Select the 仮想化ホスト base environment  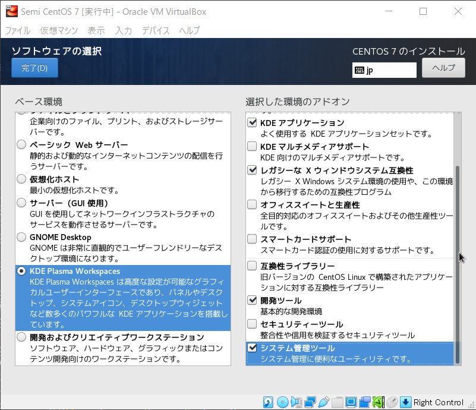(21, 179)
